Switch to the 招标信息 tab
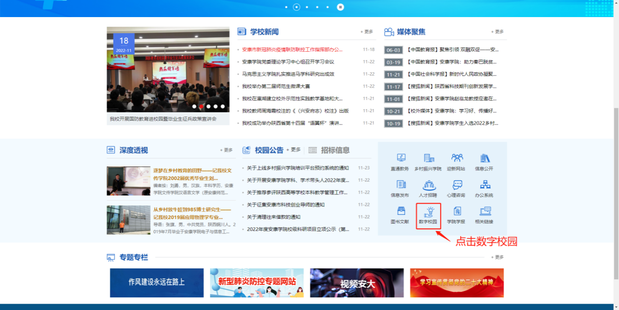Viewport: 619px width, 310px height. 329,150
